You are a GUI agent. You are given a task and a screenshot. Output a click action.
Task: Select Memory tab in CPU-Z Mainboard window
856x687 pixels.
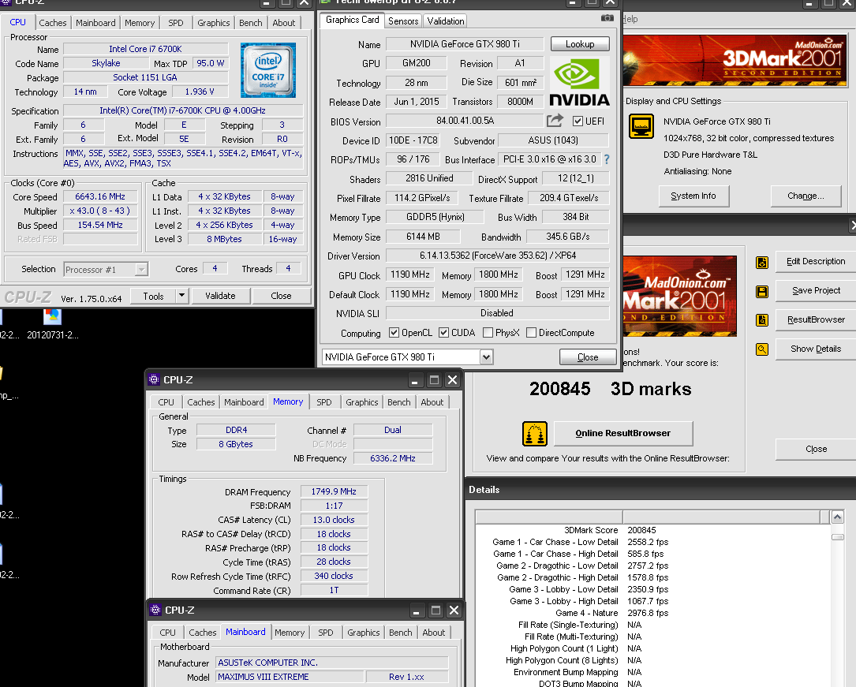290,633
